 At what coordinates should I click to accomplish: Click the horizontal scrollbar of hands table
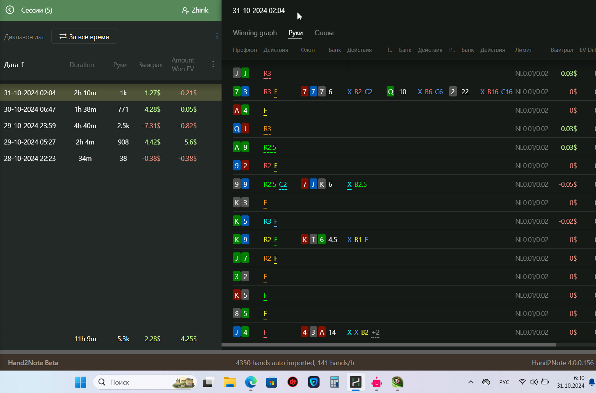[389, 344]
